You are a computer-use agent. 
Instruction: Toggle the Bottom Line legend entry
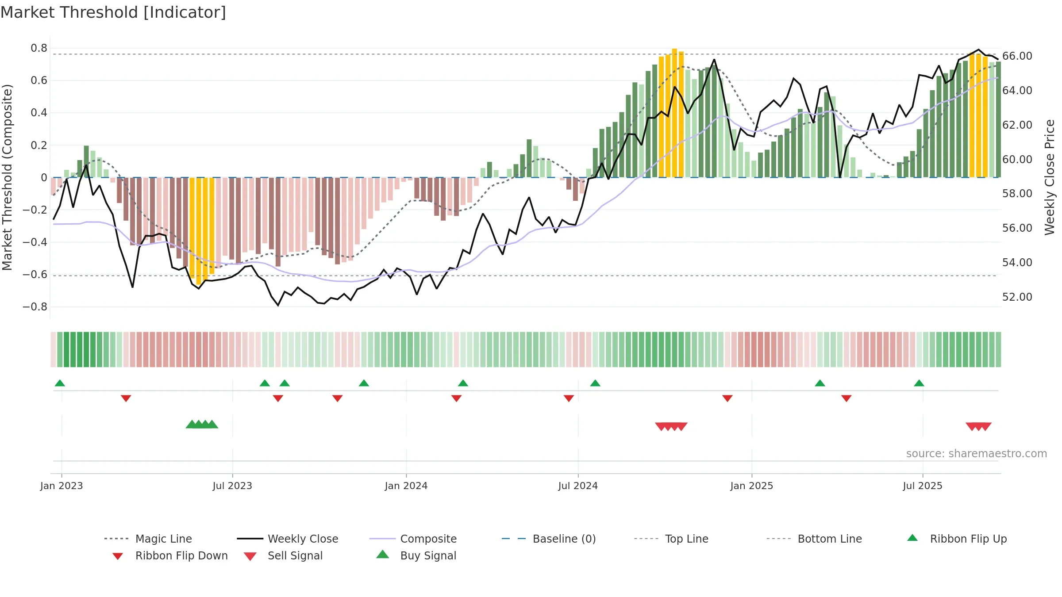[x=814, y=539]
